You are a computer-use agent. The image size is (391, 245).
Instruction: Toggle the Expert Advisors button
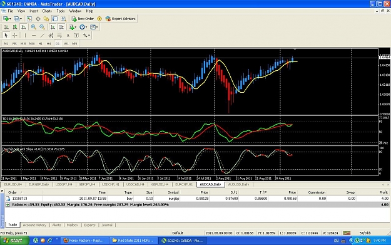121,19
